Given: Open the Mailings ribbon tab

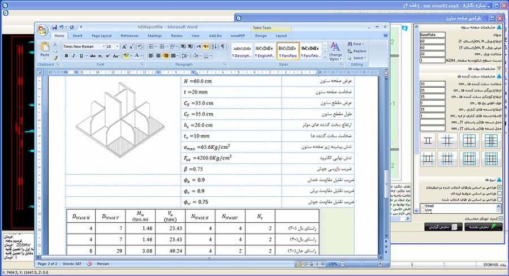Looking at the screenshot, I should 154,36.
